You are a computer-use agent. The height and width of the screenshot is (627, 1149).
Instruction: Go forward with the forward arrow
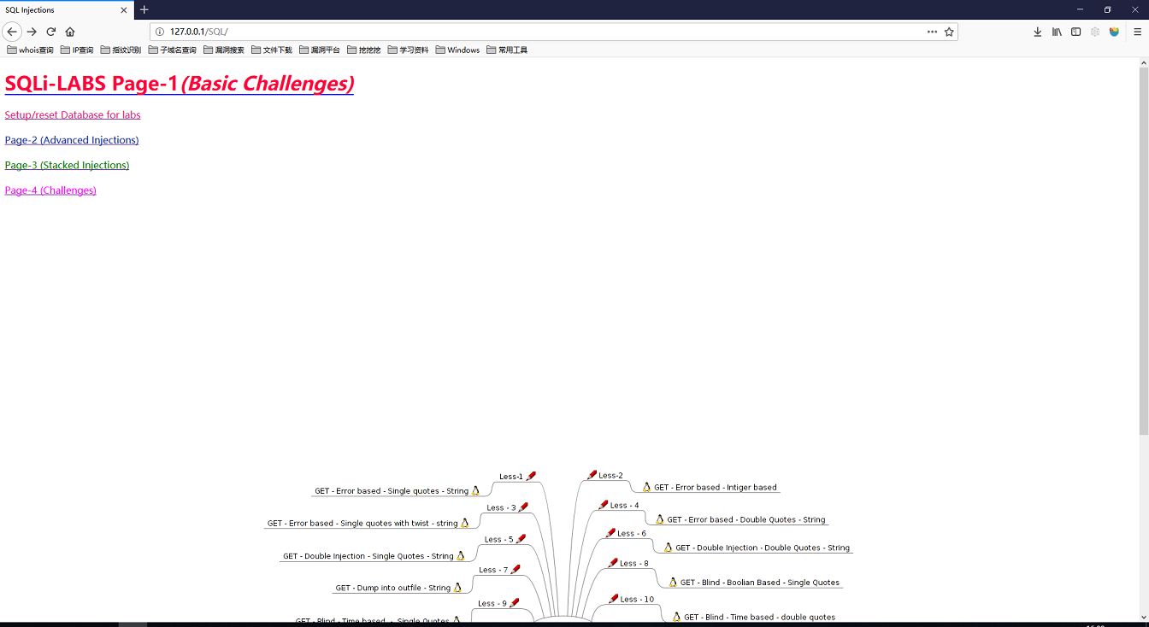pos(32,32)
